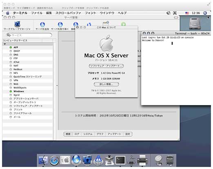Click the Dock icon right of Terminal

(131, 160)
